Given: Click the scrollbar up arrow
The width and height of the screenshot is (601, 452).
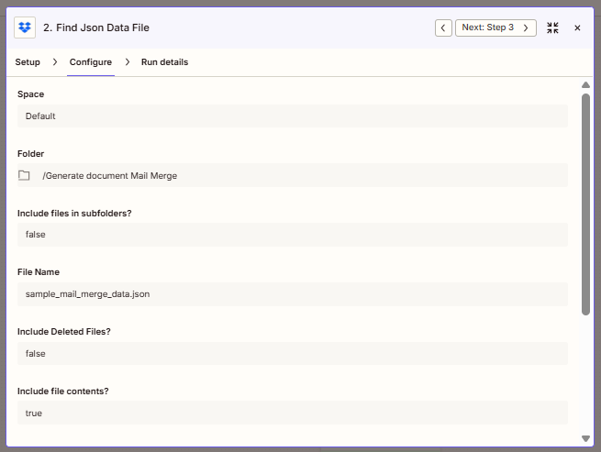Looking at the screenshot, I should point(585,85).
